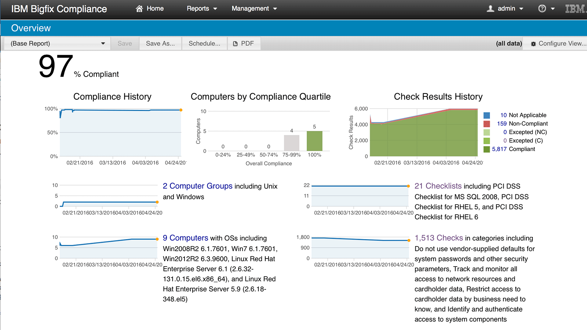The width and height of the screenshot is (587, 330).
Task: Open the Schedule dialog
Action: coord(204,43)
